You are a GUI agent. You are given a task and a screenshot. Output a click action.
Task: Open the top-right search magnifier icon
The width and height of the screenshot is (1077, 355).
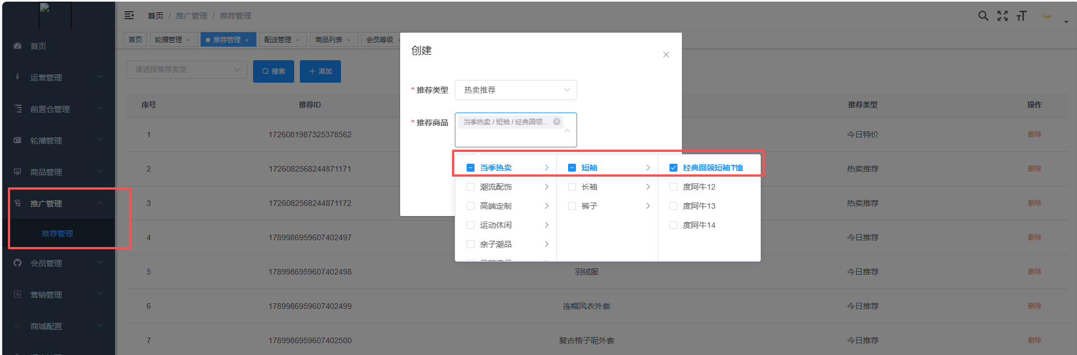click(x=983, y=16)
